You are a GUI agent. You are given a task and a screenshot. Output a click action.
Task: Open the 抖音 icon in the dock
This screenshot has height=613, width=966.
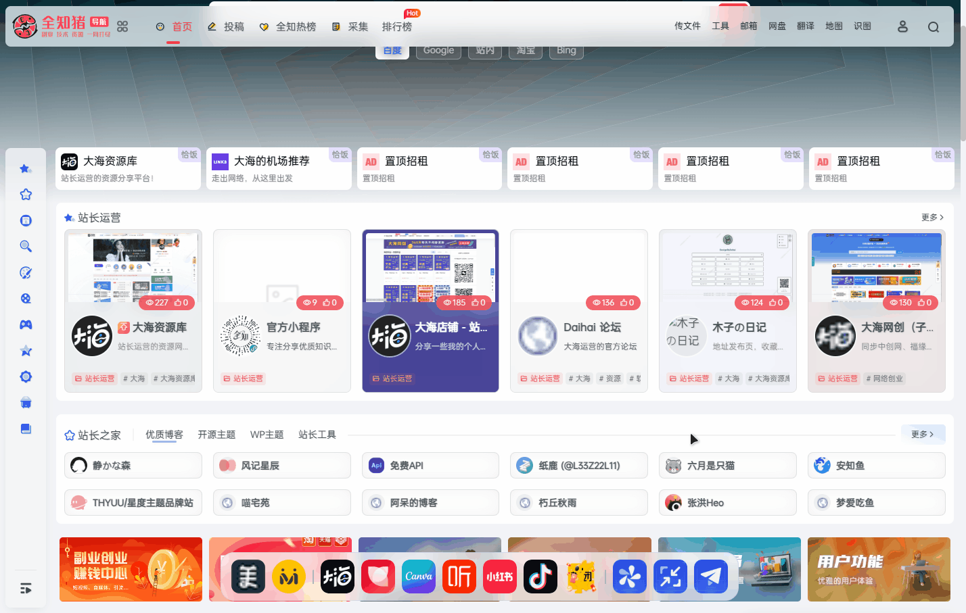click(540, 577)
